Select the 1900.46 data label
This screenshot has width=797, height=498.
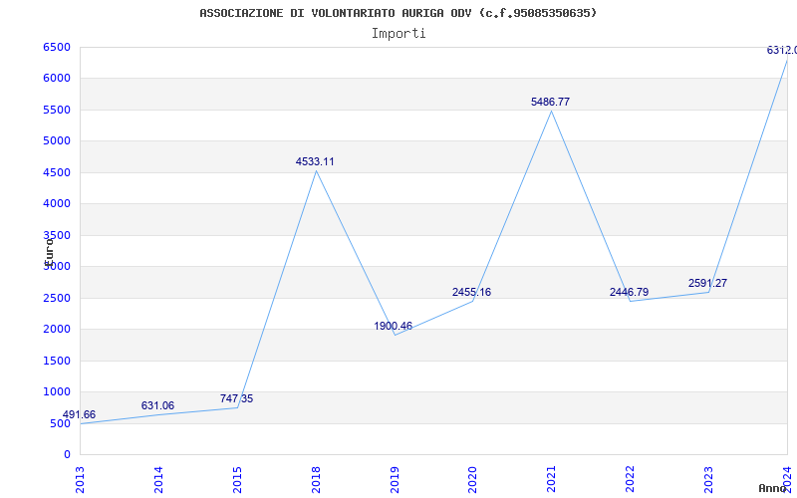tap(394, 327)
